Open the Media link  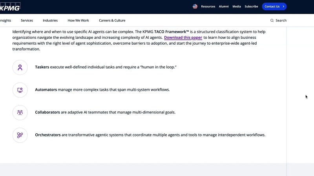[x=237, y=6]
